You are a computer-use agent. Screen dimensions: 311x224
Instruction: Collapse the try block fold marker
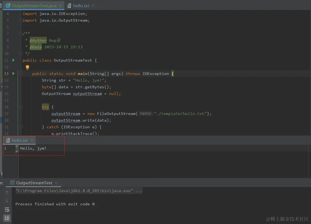pos(21,107)
